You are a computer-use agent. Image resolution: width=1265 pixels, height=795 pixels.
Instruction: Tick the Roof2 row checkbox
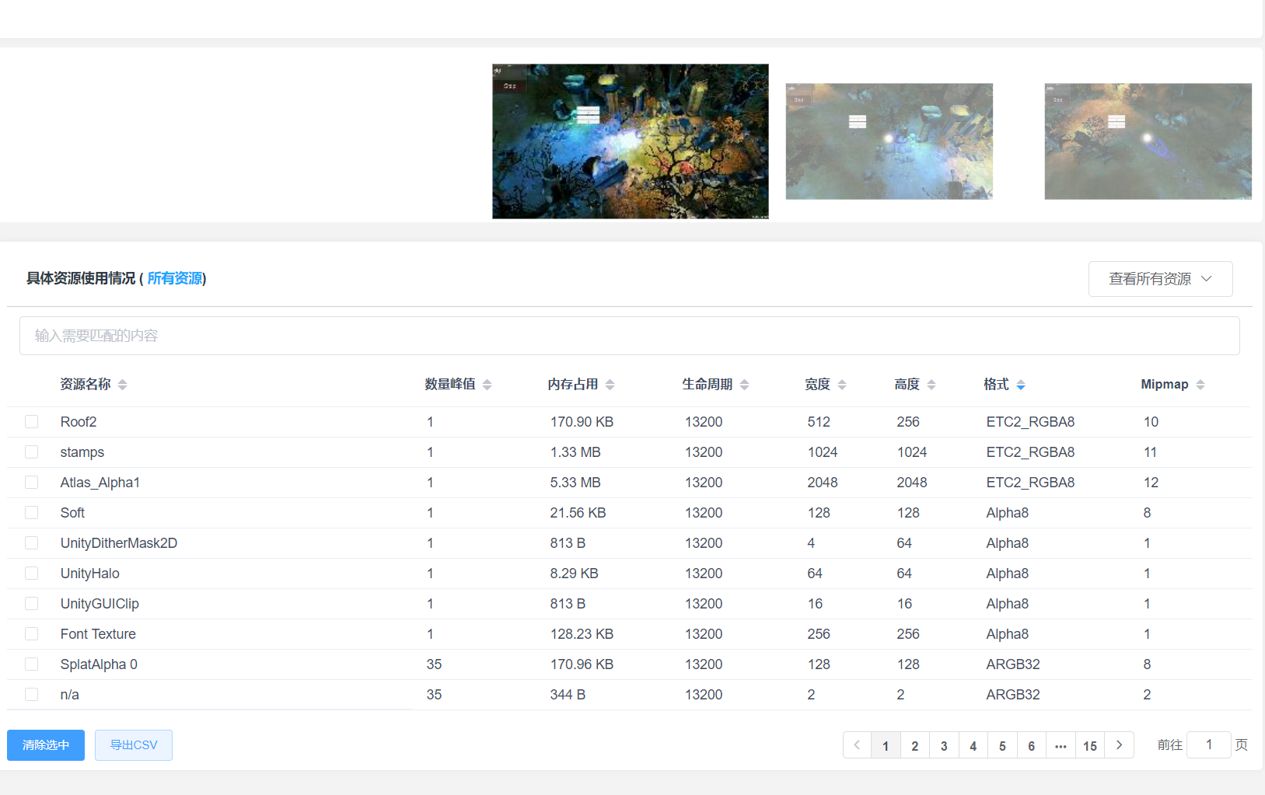click(x=31, y=421)
